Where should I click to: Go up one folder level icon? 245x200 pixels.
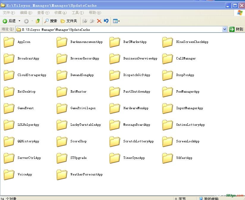38,21
